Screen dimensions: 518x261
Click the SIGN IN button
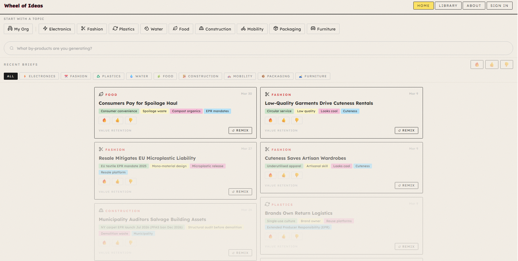click(x=499, y=5)
